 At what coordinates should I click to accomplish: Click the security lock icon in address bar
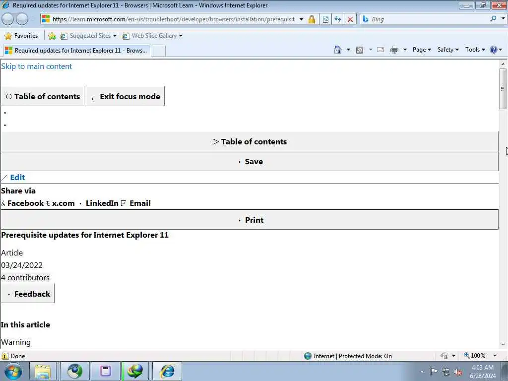(x=312, y=19)
